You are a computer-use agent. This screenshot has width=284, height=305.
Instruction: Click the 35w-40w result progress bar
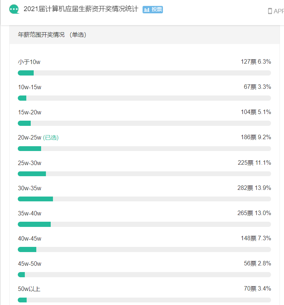[x=144, y=224]
